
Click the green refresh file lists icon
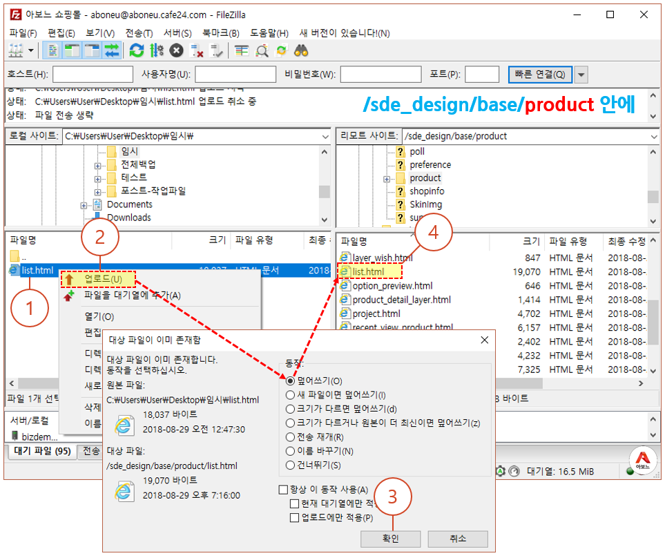click(137, 51)
